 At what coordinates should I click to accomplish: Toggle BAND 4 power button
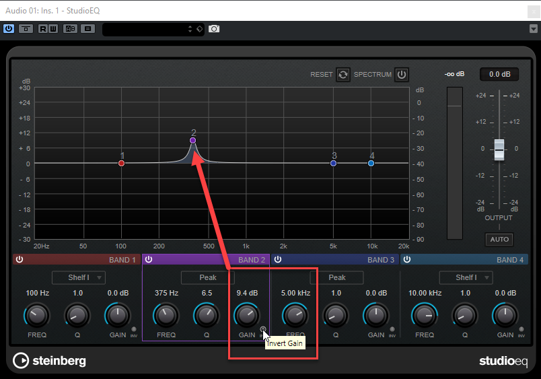pyautogui.click(x=407, y=259)
